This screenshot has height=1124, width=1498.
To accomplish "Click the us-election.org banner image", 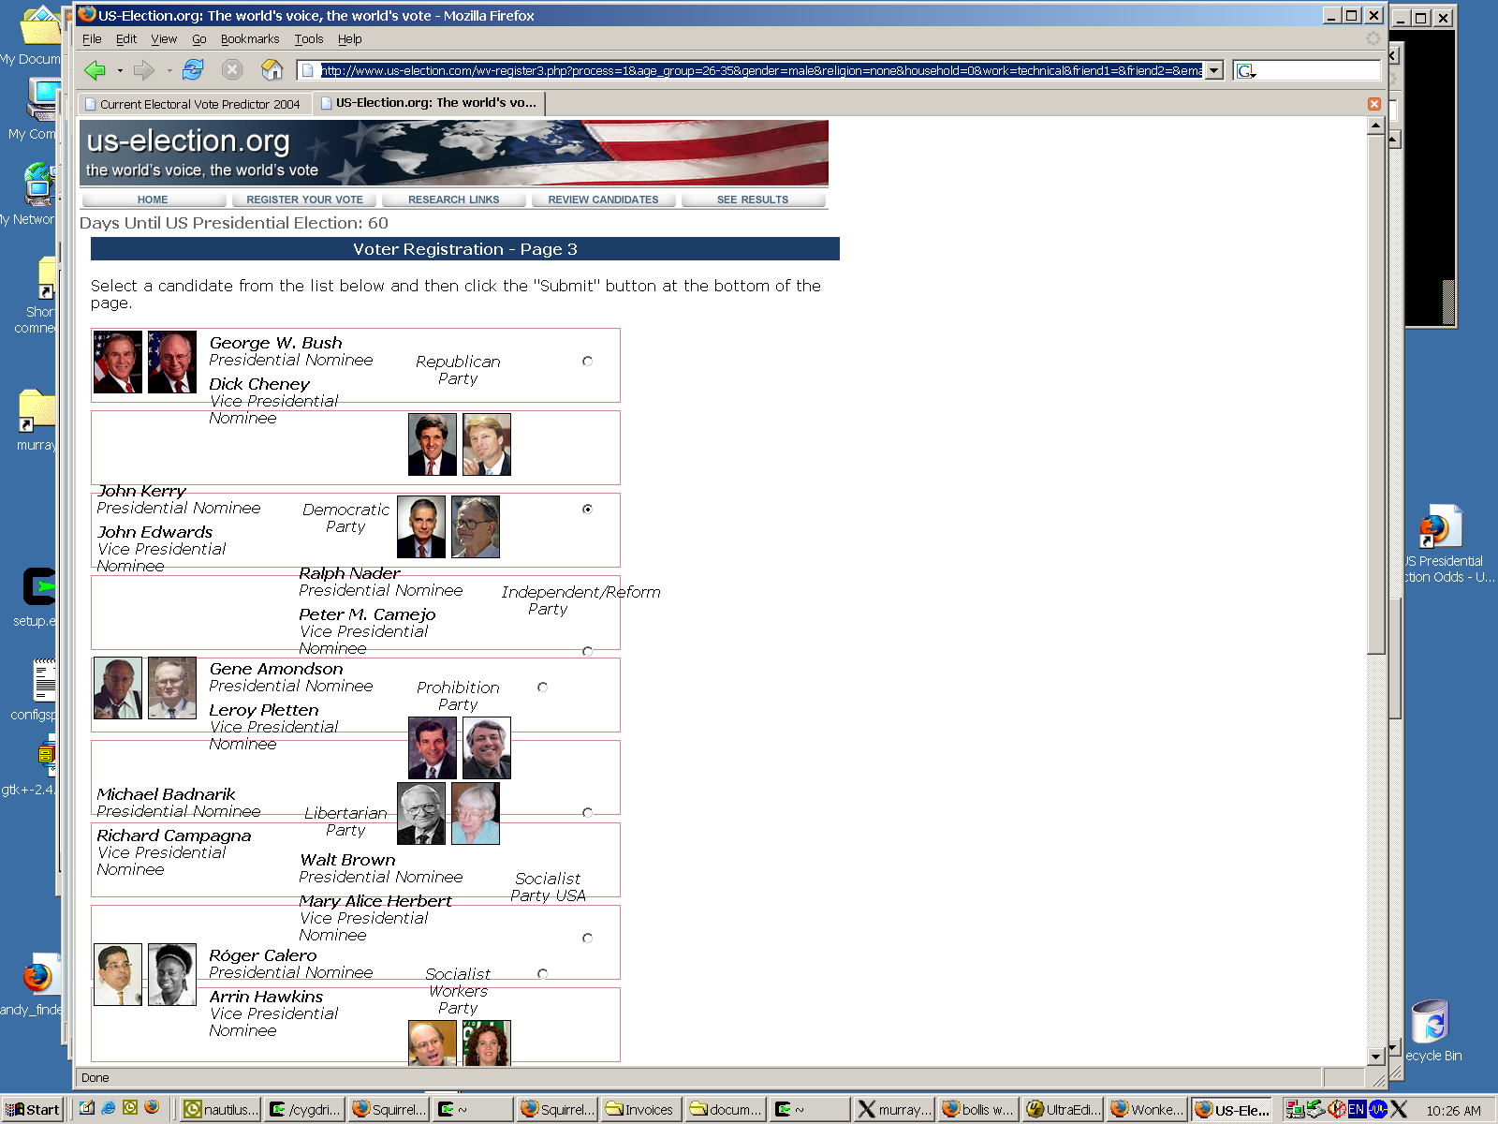I will 454,153.
